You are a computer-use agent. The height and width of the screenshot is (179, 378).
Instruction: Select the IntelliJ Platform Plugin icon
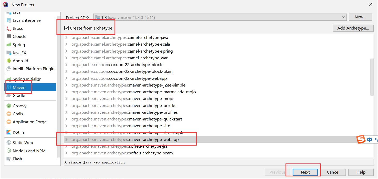click(9, 69)
